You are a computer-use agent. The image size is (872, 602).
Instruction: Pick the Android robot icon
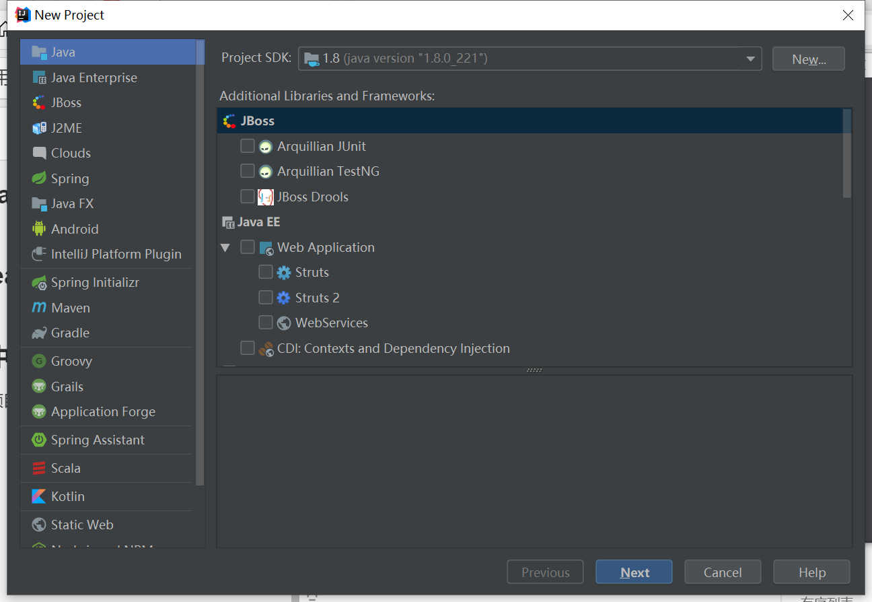39,229
